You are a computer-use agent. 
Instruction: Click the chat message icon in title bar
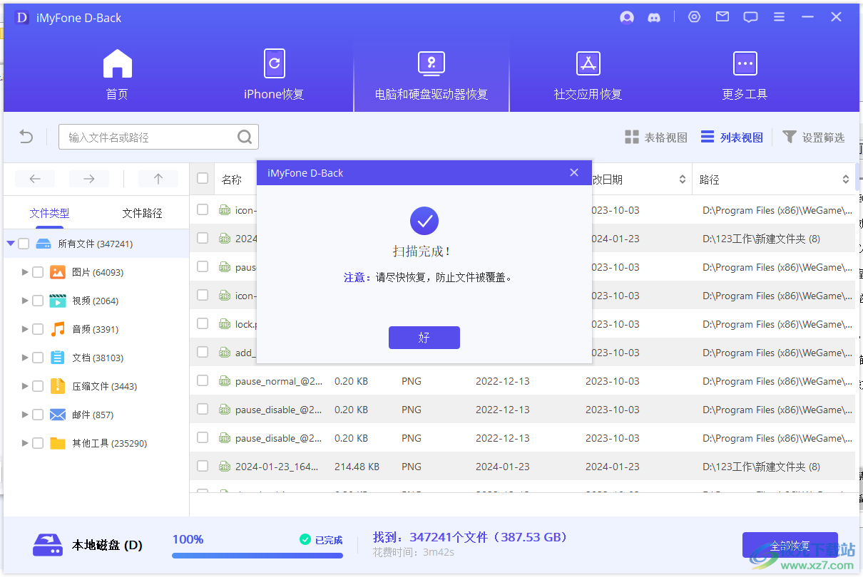click(750, 18)
